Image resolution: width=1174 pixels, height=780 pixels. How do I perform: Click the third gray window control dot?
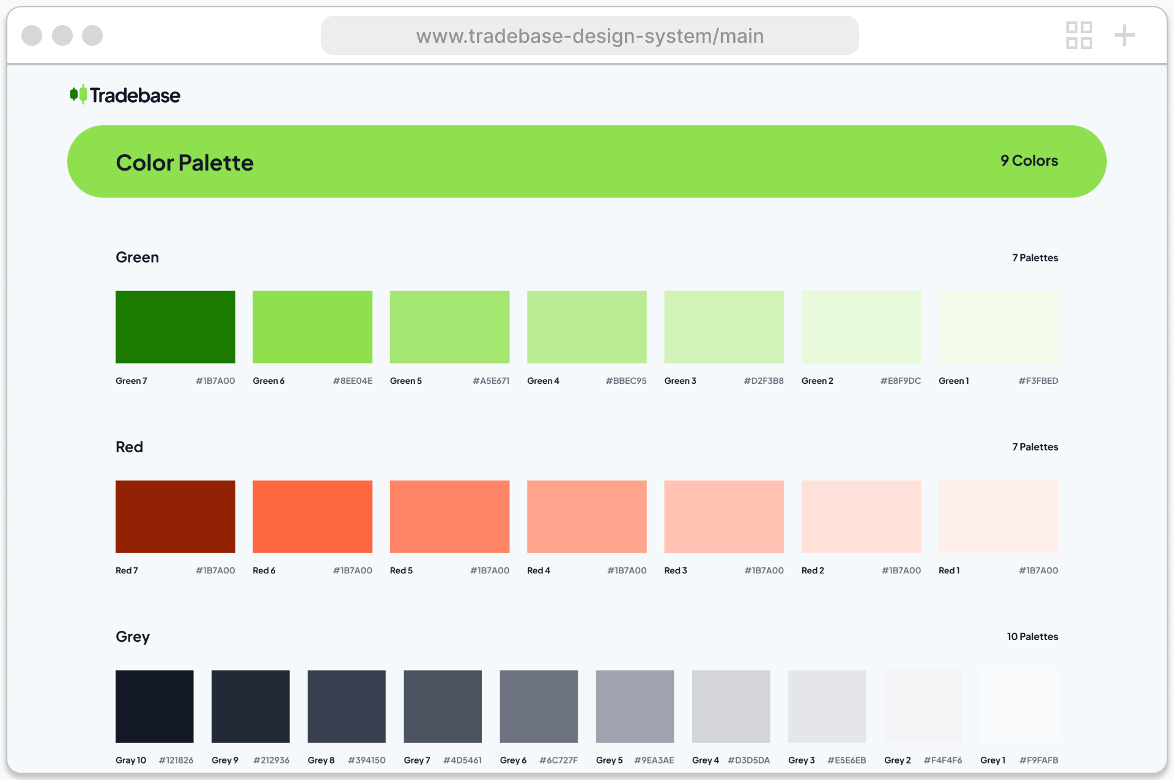pyautogui.click(x=92, y=35)
